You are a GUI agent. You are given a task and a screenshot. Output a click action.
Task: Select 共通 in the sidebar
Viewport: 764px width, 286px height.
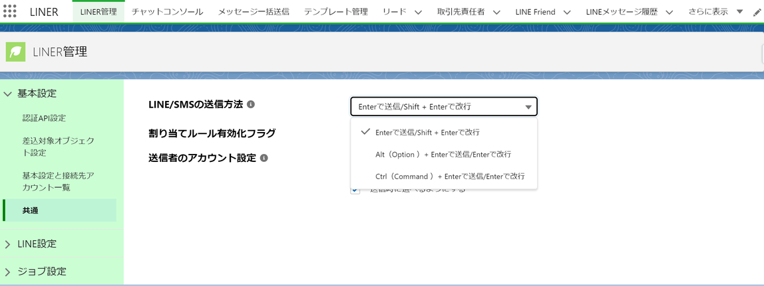[x=59, y=210]
